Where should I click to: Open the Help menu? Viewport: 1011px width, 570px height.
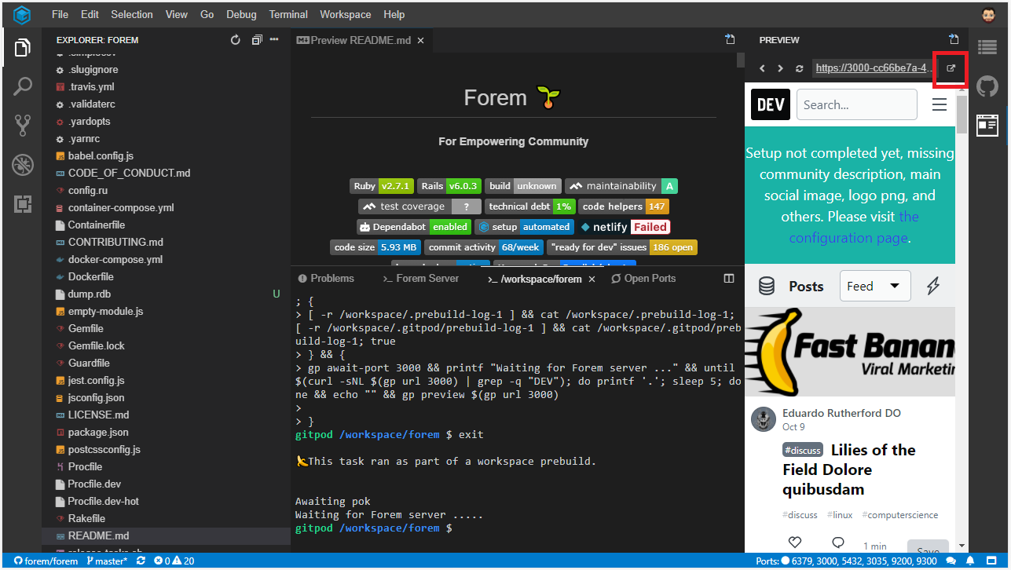[x=394, y=14]
